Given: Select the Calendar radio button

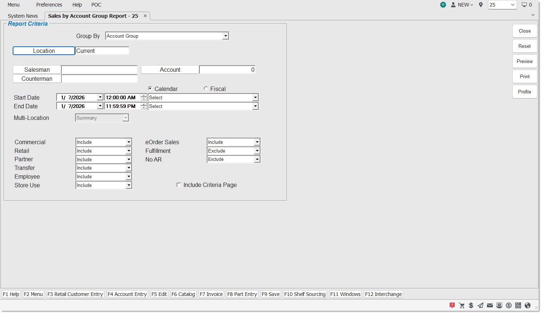Looking at the screenshot, I should pos(150,89).
